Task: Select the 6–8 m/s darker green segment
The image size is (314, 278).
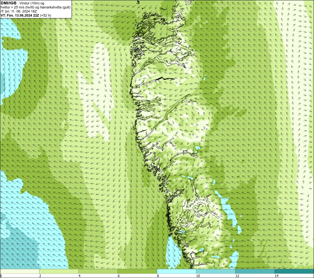Action: click(138, 271)
